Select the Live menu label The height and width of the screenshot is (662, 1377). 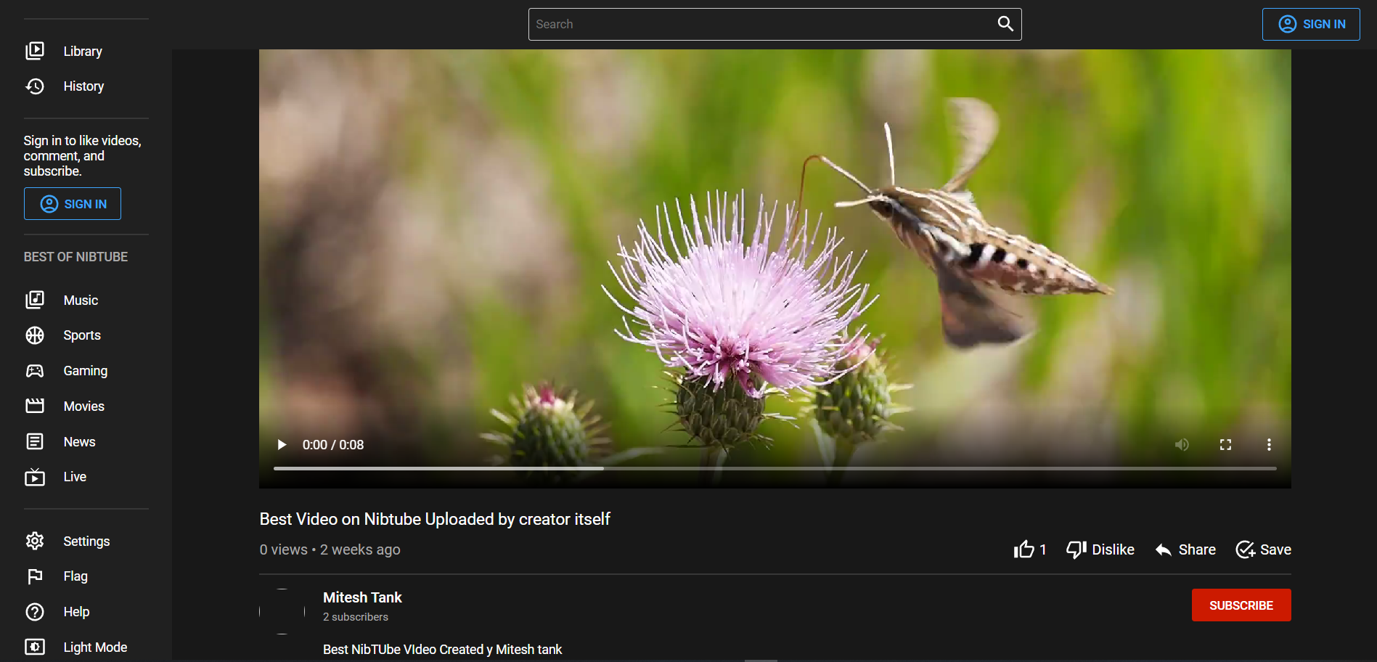click(75, 477)
